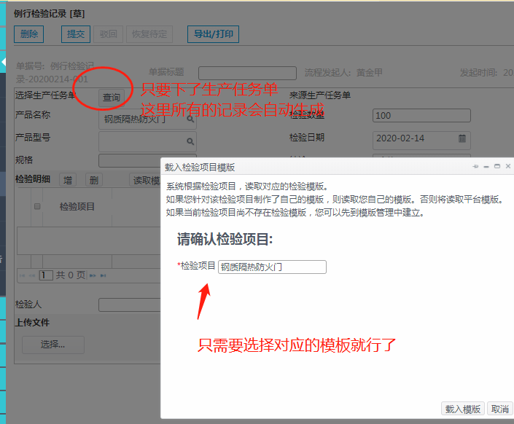Minimize the 载入检验项目模版 dialog
Screen dimensions: 514x424
[486, 167]
